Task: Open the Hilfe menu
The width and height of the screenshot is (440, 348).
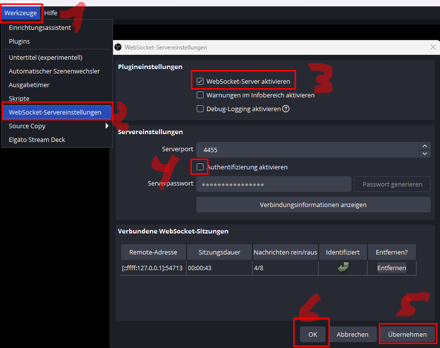Action: point(50,13)
